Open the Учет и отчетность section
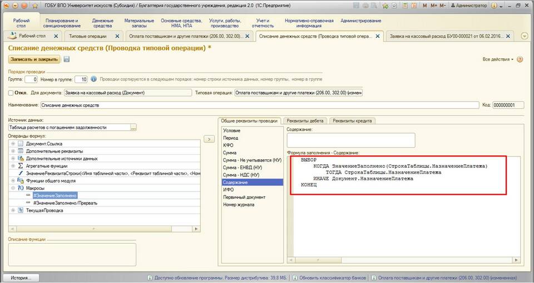Screen dimensions: 534x283 point(263,23)
